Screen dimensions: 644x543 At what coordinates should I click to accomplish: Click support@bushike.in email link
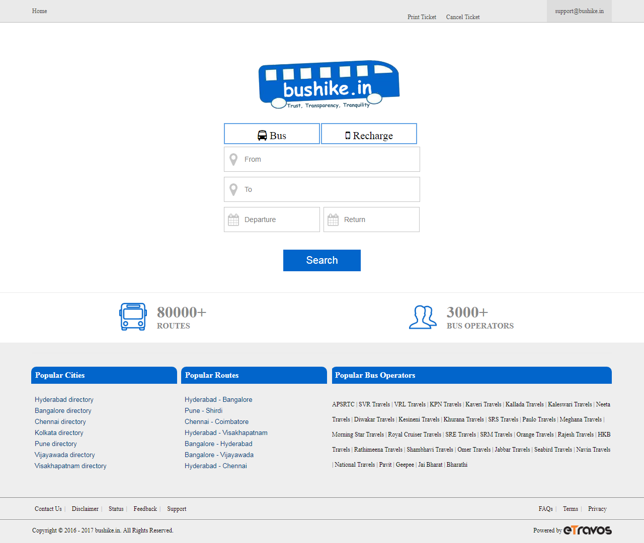579,11
